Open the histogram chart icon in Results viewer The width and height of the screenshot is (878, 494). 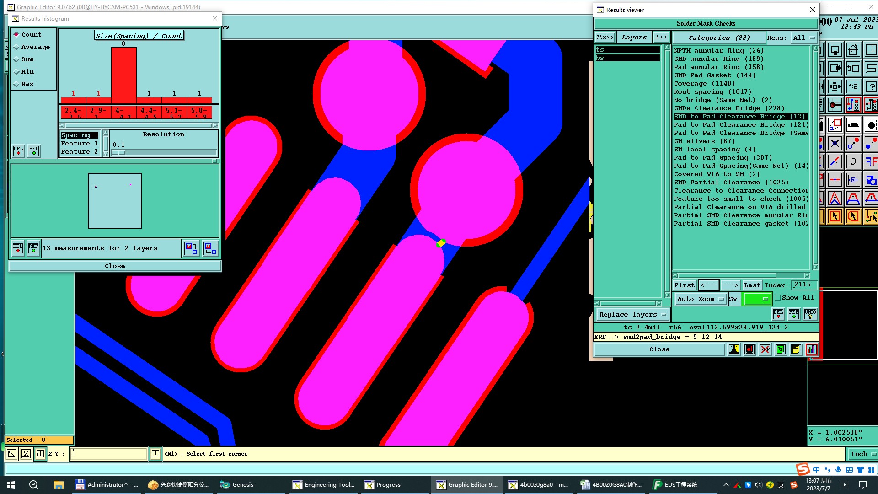[x=811, y=349]
